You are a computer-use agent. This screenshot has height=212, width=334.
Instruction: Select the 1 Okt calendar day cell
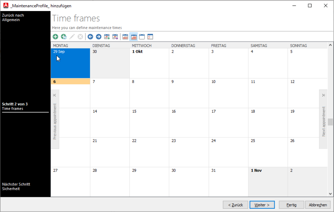click(149, 63)
